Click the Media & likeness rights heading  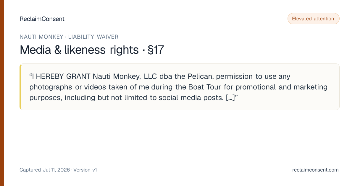coord(79,50)
